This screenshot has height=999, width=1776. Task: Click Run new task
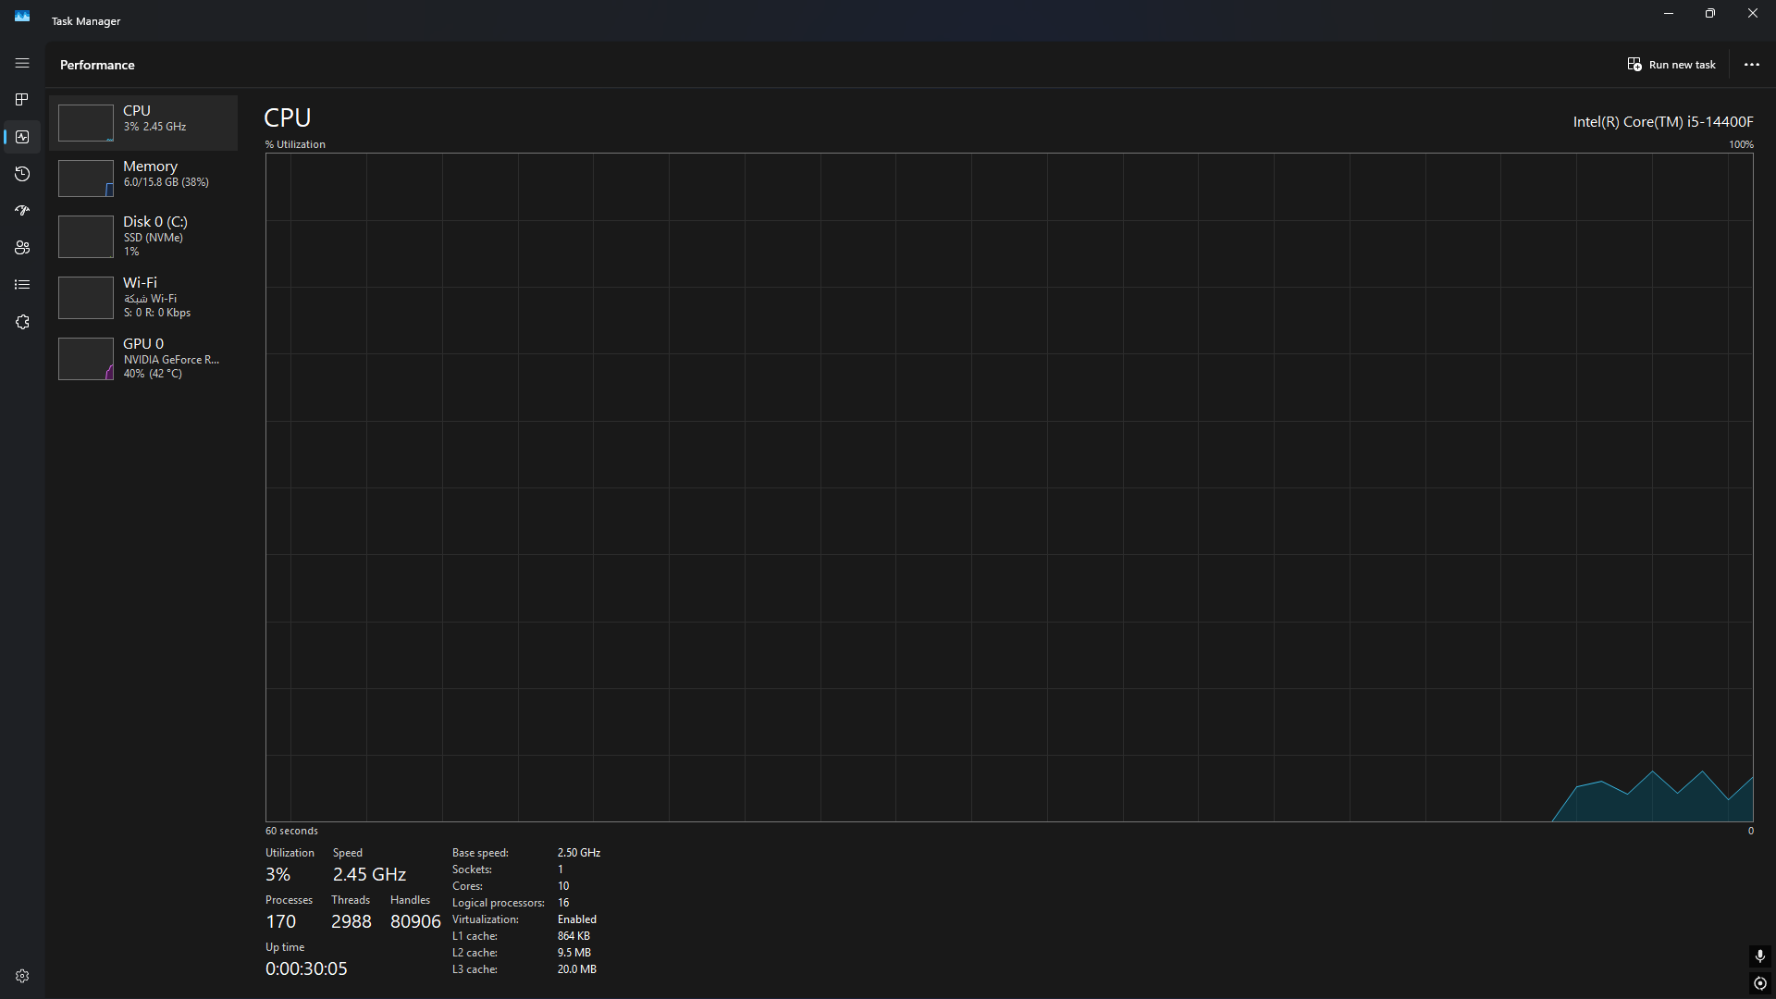(1671, 65)
